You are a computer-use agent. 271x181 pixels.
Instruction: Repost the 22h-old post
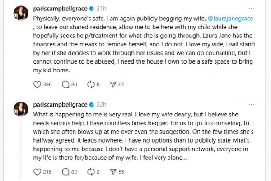point(90,171)
